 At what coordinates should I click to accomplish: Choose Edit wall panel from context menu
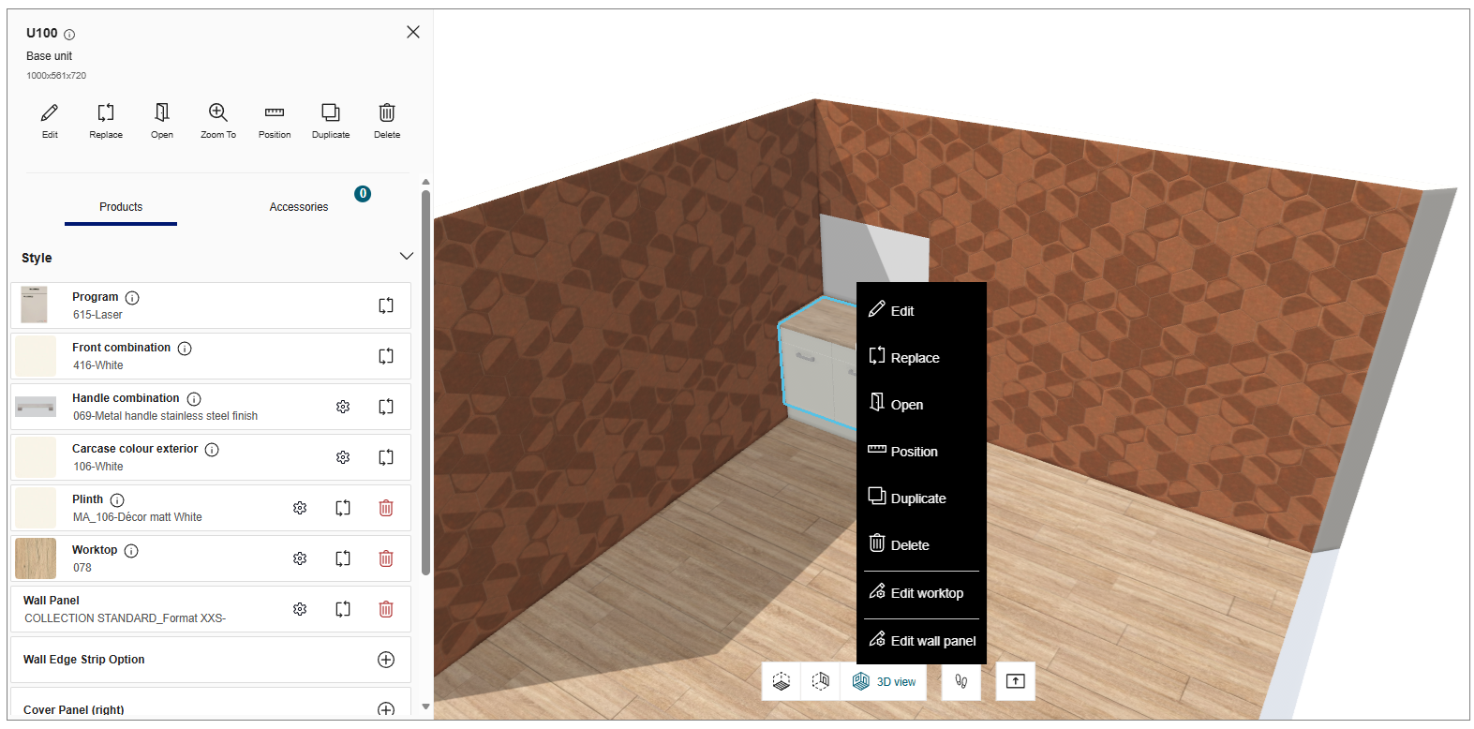(x=922, y=641)
